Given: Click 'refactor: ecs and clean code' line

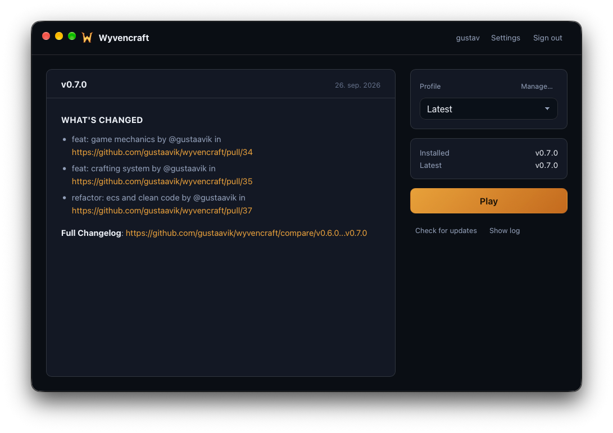Looking at the screenshot, I should [158, 198].
